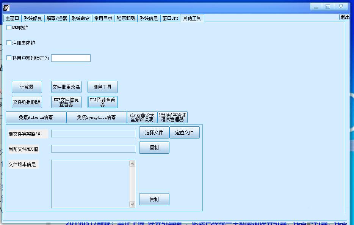Click the app icon in title bar
This screenshot has height=225, width=354.
[x=6, y=8]
